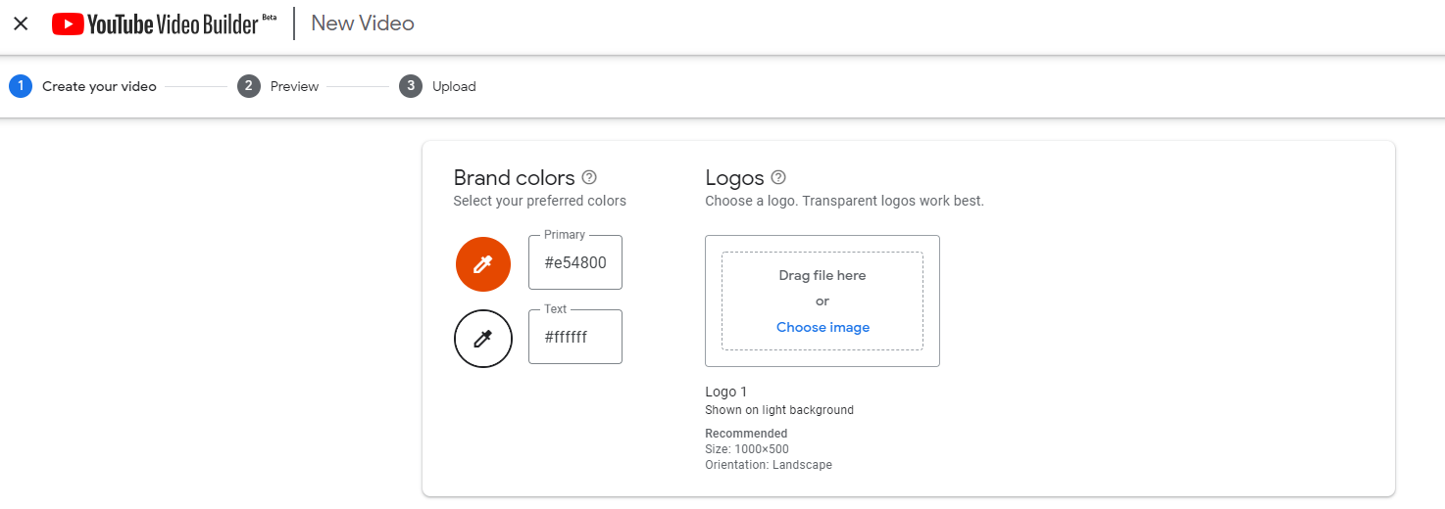The image size is (1445, 509).
Task: Click the 'New Video' title
Action: (363, 23)
